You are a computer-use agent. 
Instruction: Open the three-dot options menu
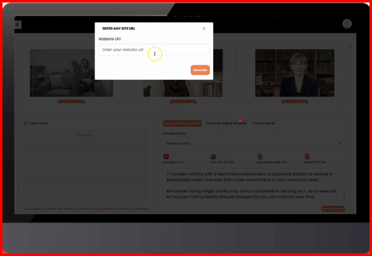point(351,47)
